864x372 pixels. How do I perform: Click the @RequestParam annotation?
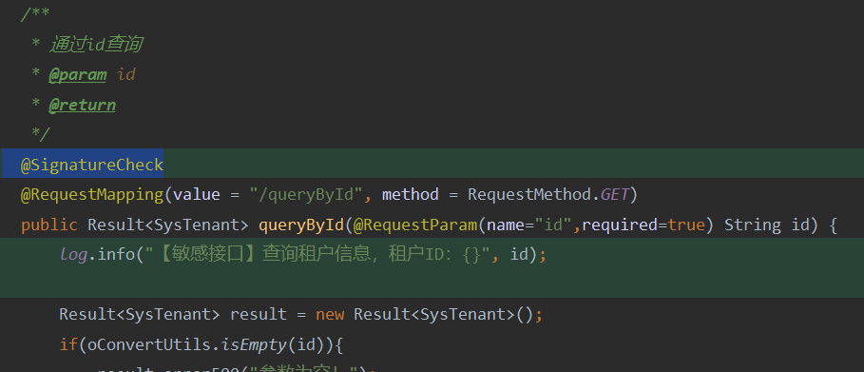415,225
